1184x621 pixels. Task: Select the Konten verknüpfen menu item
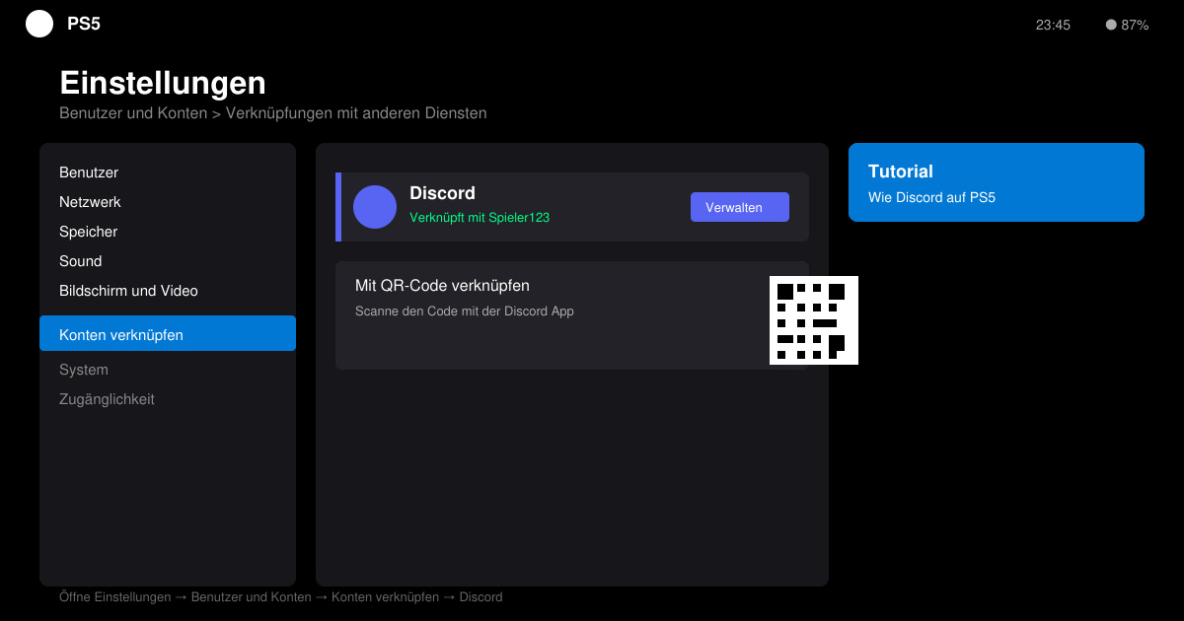[168, 333]
